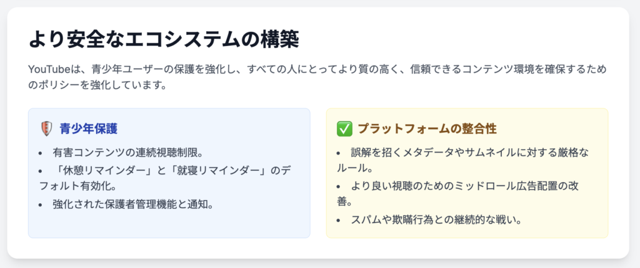Click the green checkmark icon beside プラットフォームの整合性
This screenshot has height=268, width=640.
[x=344, y=129]
